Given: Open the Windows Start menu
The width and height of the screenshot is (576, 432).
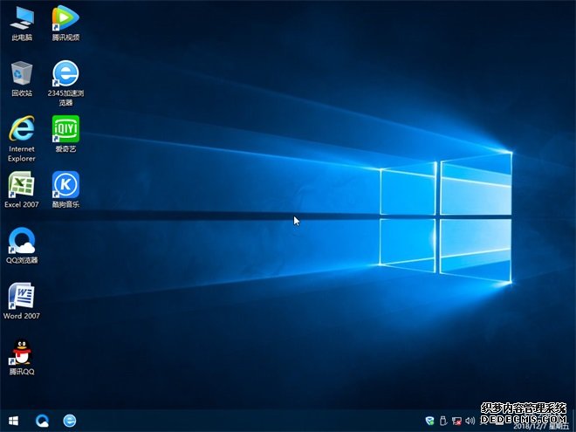Looking at the screenshot, I should (x=13, y=421).
